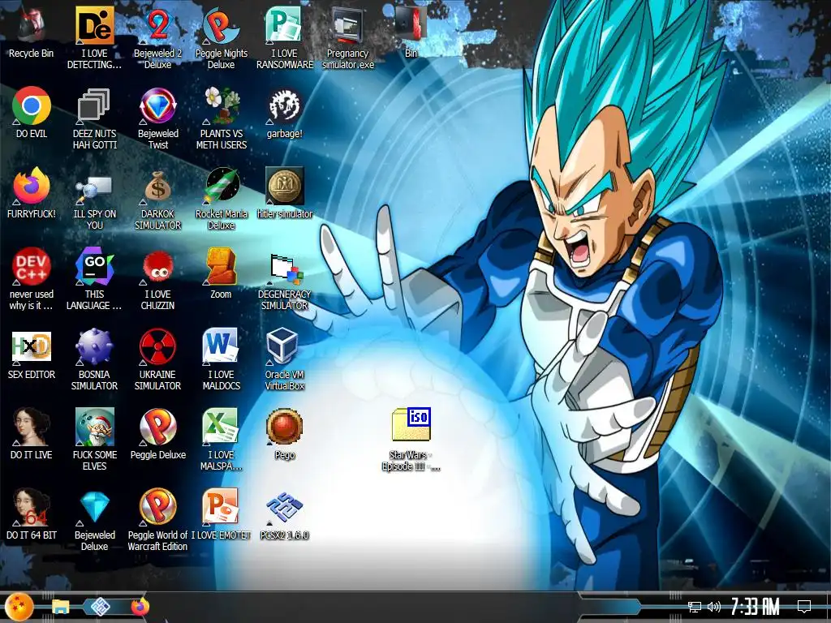Open Peggle Deluxe shortcut
The image size is (831, 623).
[158, 427]
